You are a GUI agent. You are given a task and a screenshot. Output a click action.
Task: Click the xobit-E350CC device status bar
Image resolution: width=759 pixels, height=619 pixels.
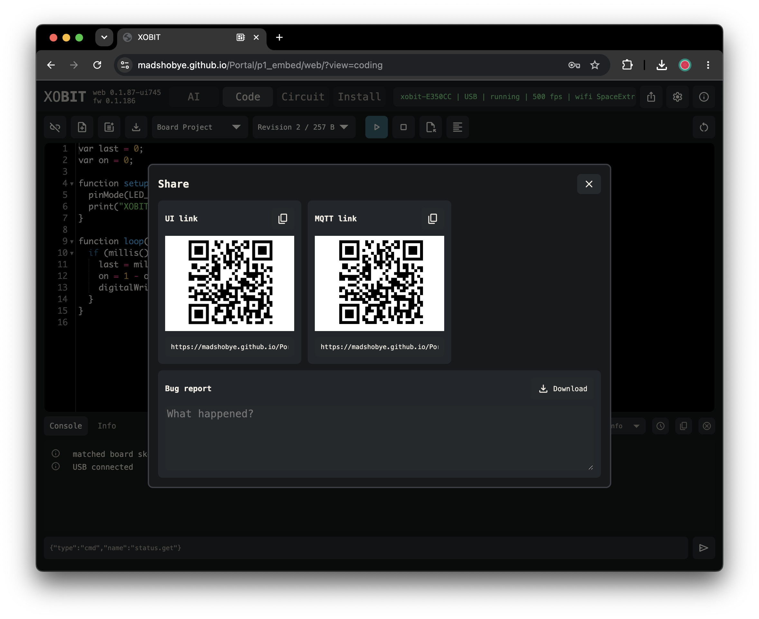515,97
